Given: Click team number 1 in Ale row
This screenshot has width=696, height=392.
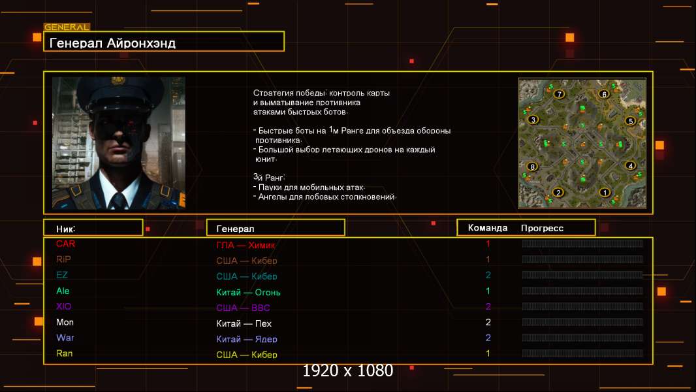Looking at the screenshot, I should tap(488, 291).
